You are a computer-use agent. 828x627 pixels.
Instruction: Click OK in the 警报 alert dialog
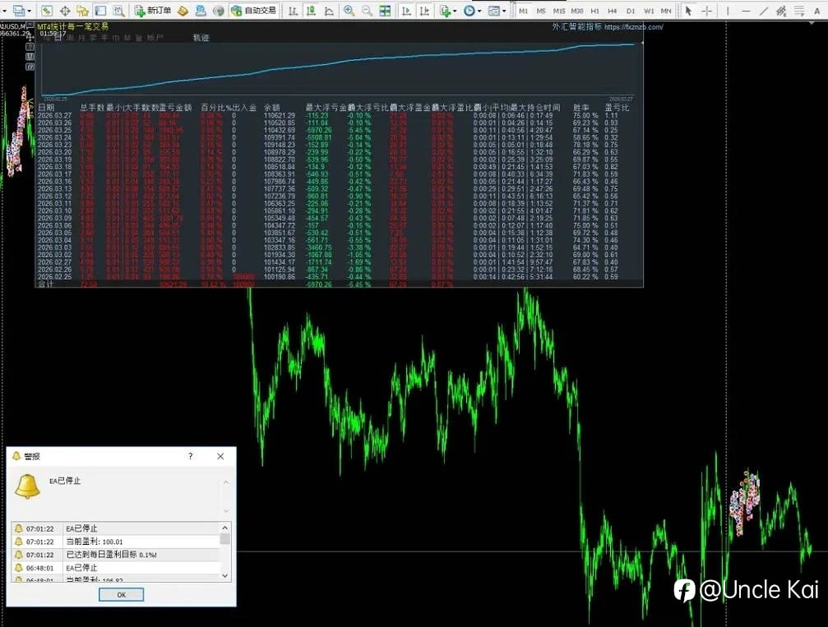coord(121,595)
